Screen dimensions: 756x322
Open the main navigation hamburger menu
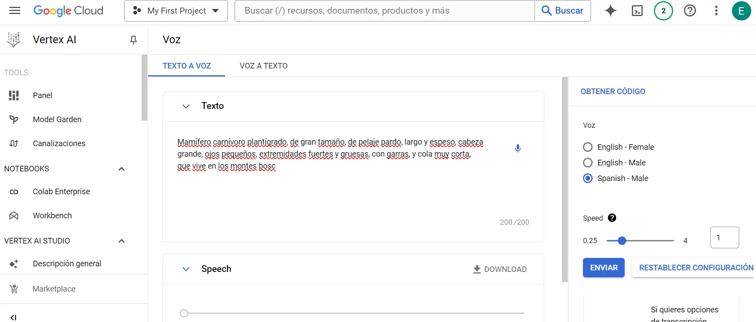click(15, 10)
